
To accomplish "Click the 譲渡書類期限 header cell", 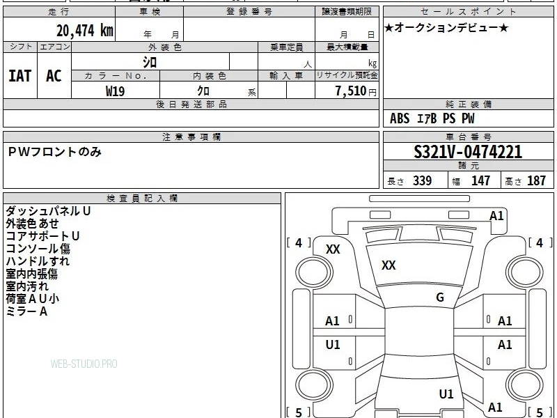I will coord(347,11).
